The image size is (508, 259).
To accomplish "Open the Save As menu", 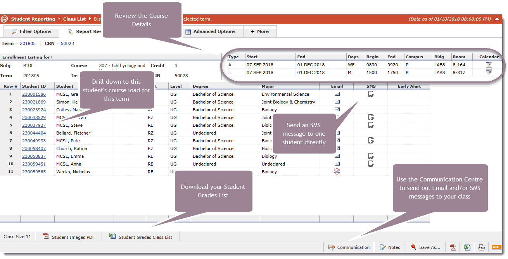I will 426,247.
